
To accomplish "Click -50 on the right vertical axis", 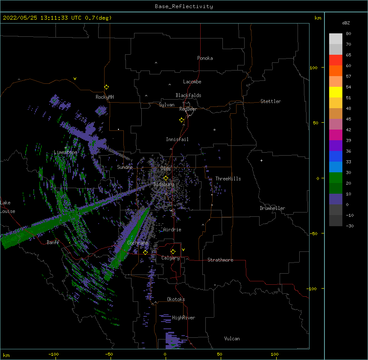I will [313, 233].
